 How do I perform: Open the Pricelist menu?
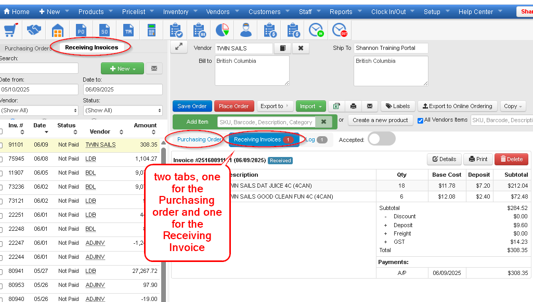[x=138, y=11]
